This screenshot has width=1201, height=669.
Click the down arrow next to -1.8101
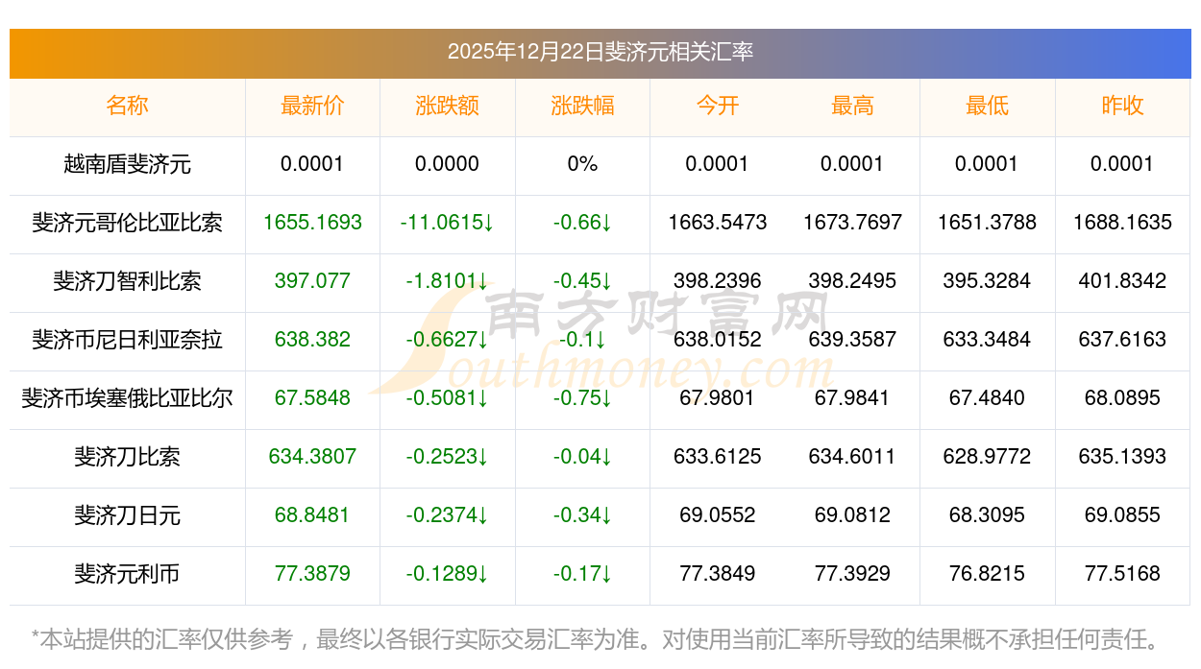click(x=482, y=282)
